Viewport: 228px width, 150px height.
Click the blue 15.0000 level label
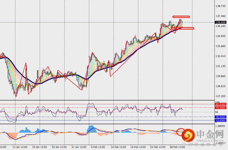pyautogui.click(x=221, y=120)
